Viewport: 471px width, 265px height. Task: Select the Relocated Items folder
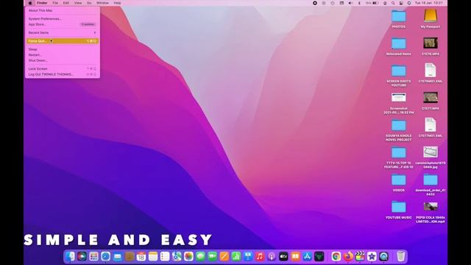tap(399, 43)
